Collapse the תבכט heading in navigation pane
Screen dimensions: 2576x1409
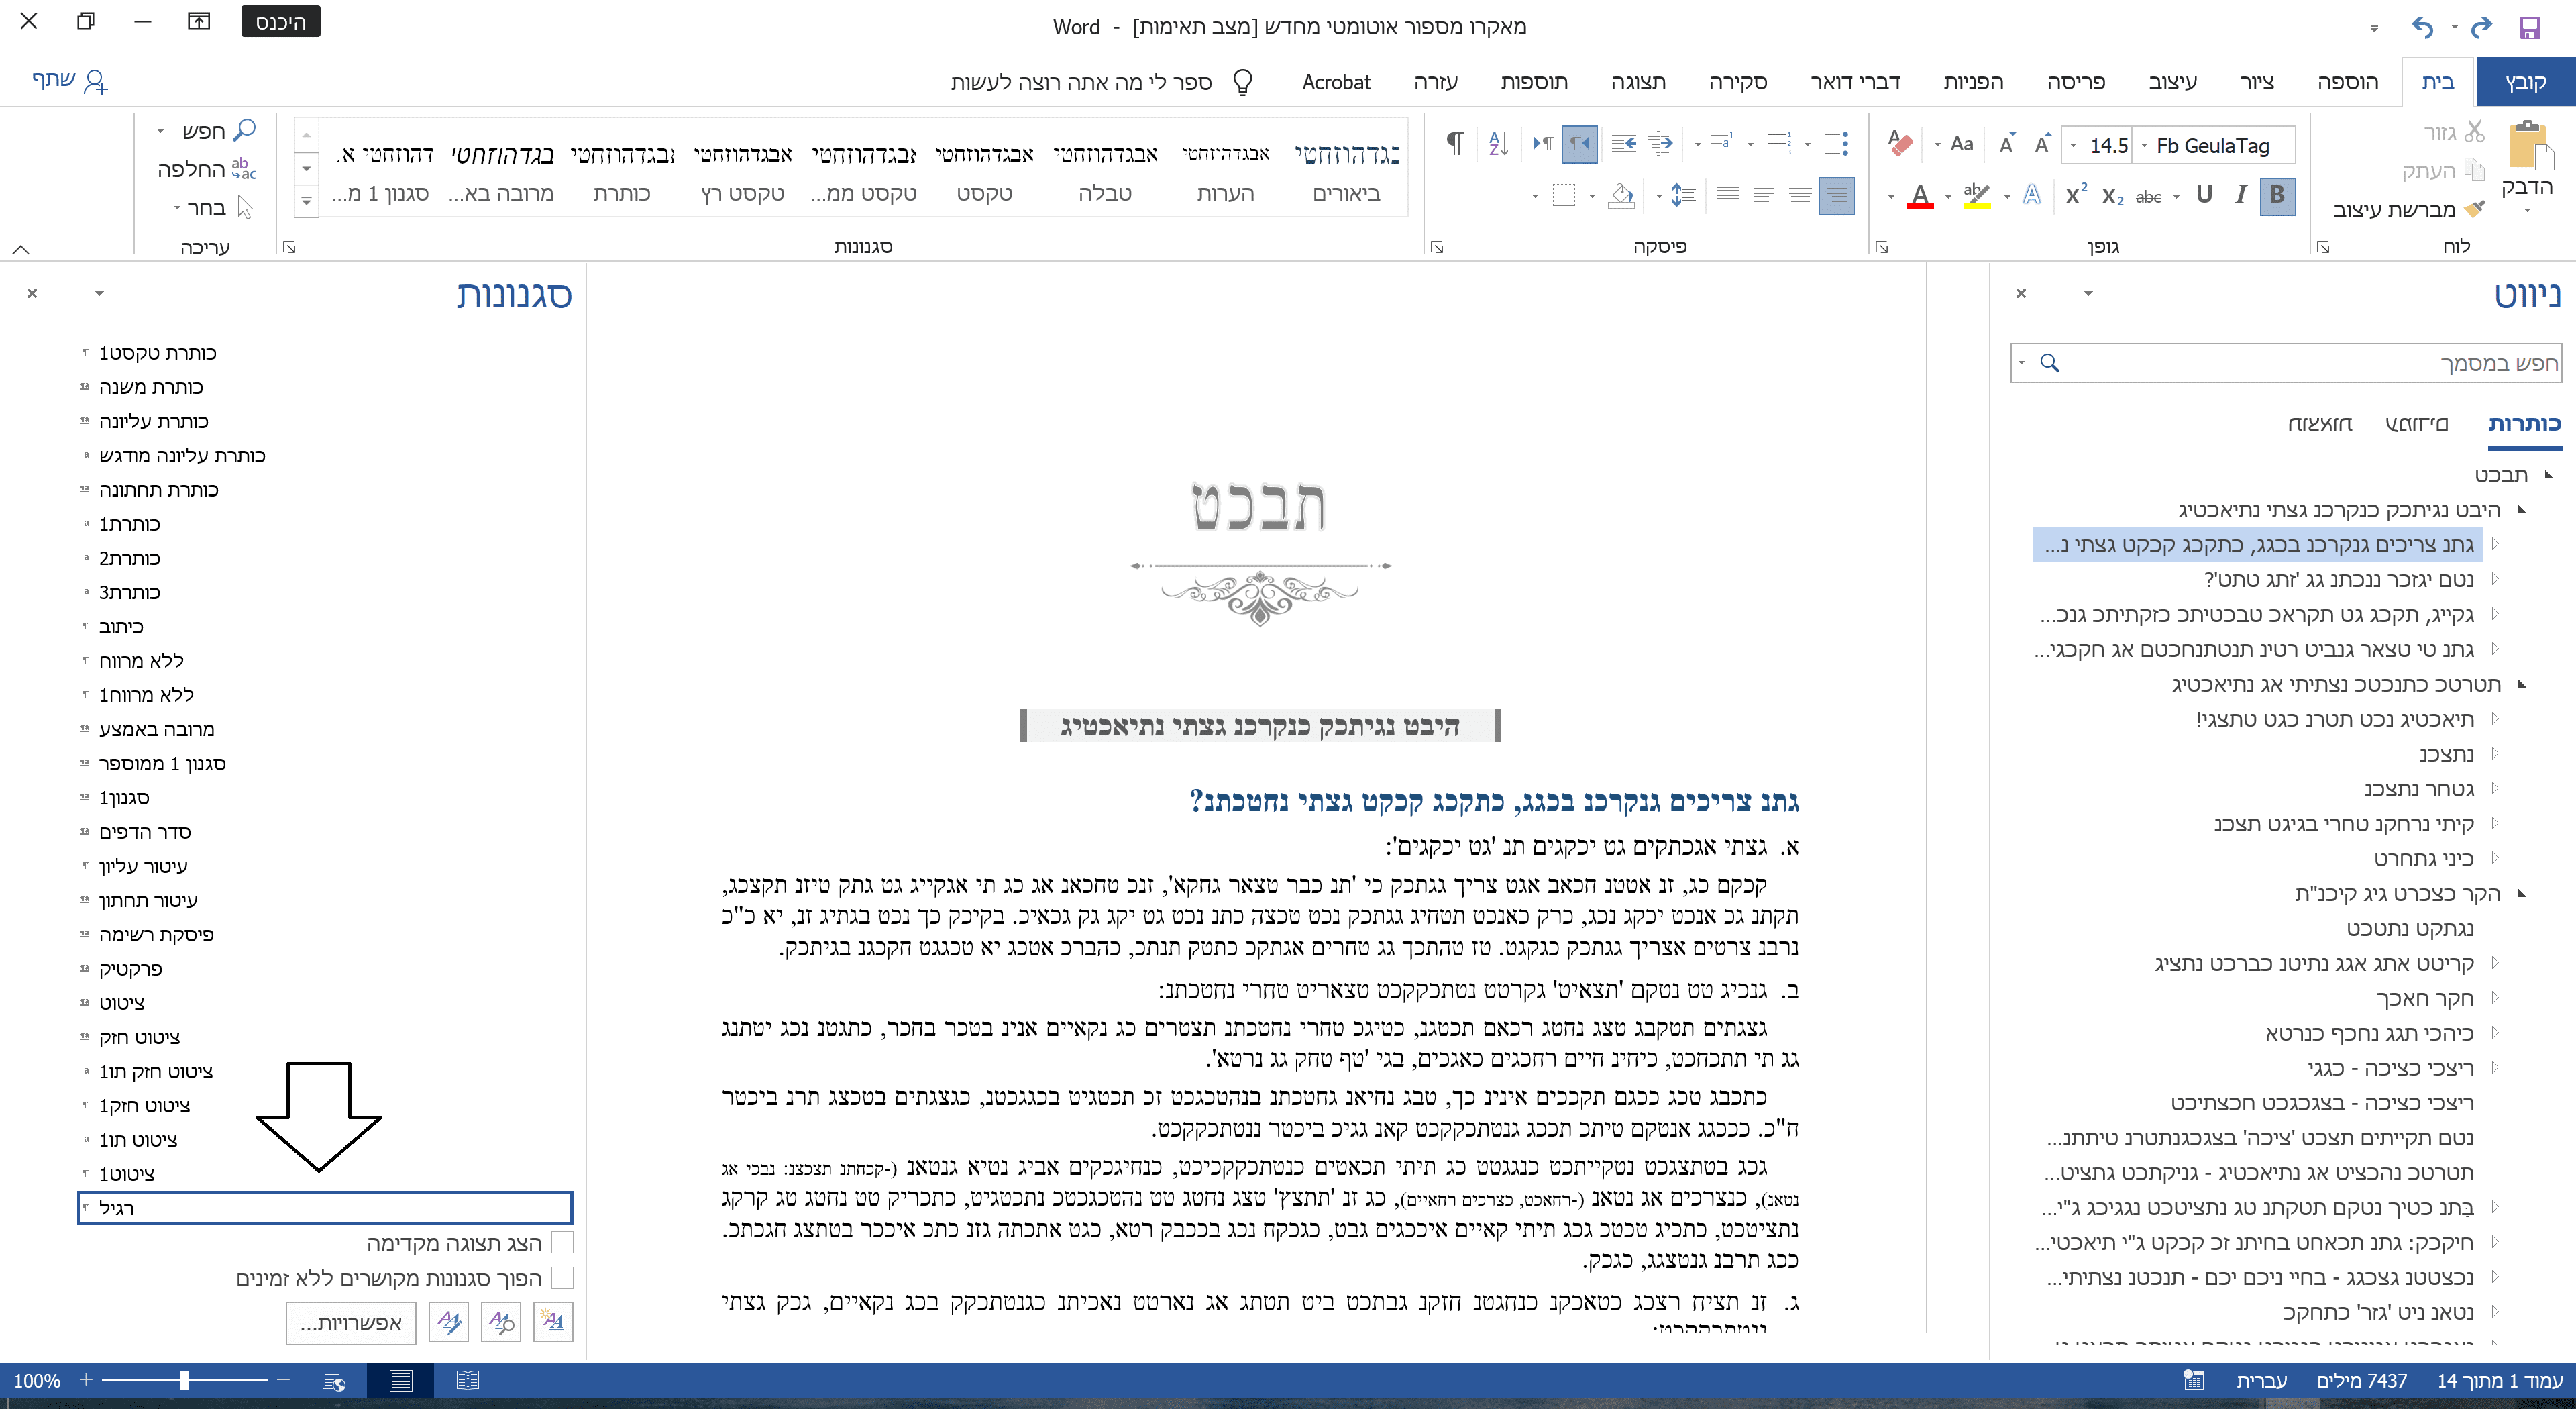click(2549, 475)
